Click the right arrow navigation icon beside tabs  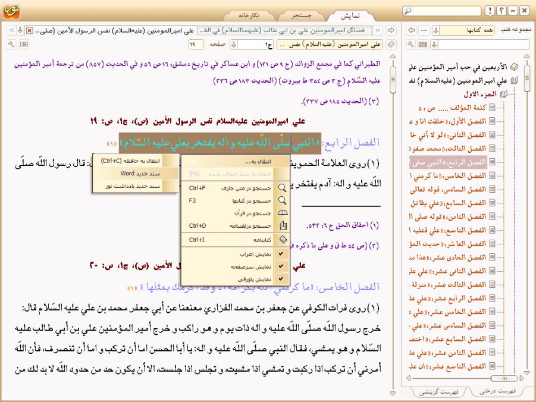[x=391, y=30]
